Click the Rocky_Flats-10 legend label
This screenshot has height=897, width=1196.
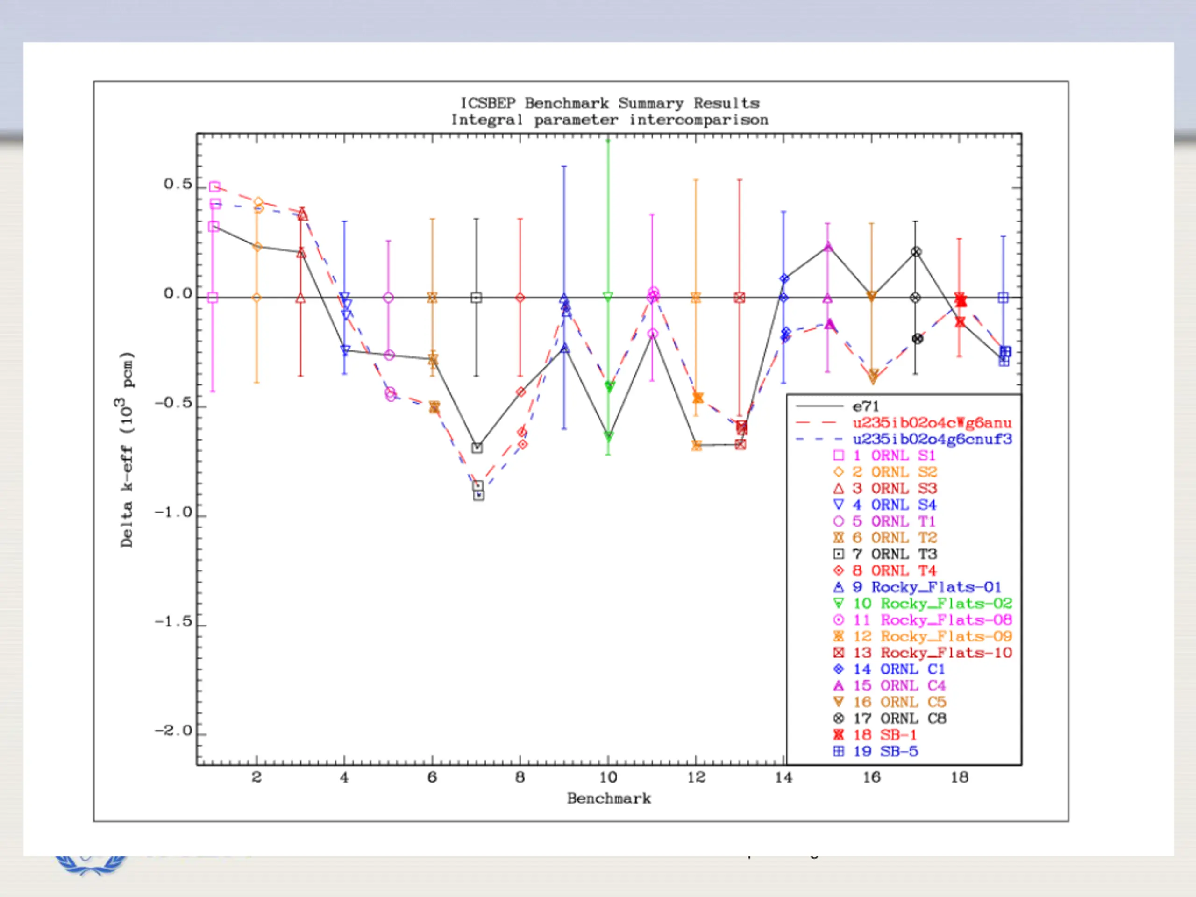pos(946,653)
